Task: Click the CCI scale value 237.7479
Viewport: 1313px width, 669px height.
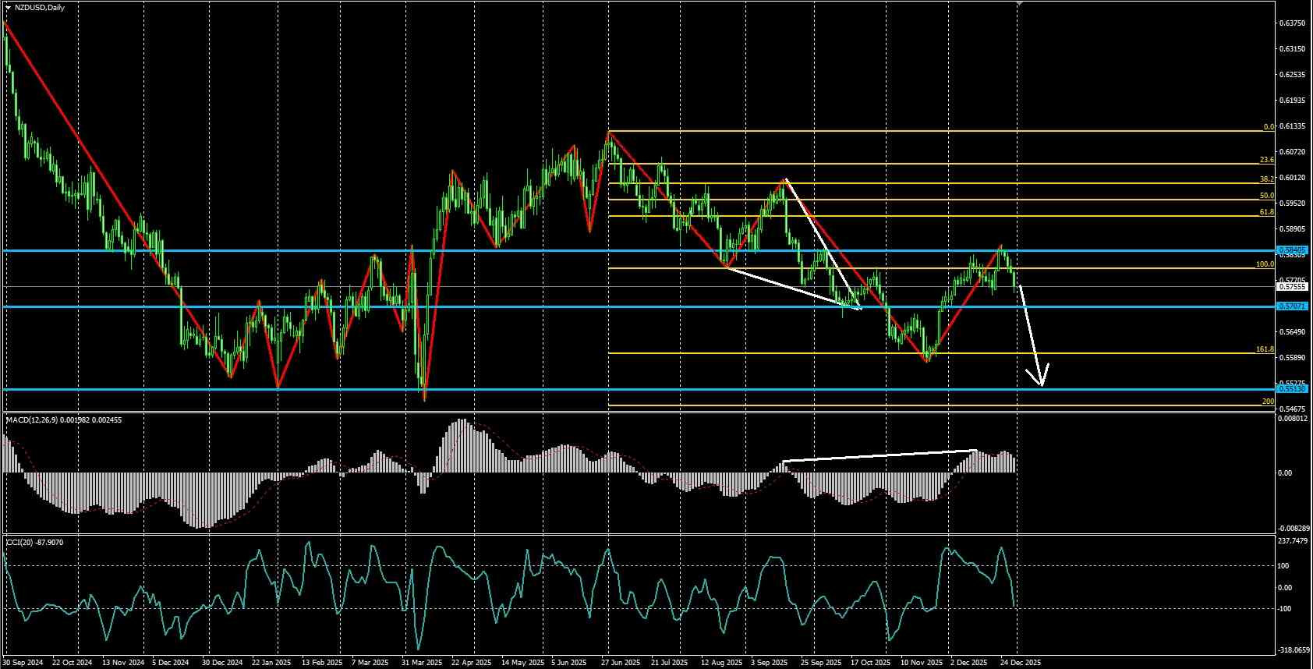Action: point(1294,540)
